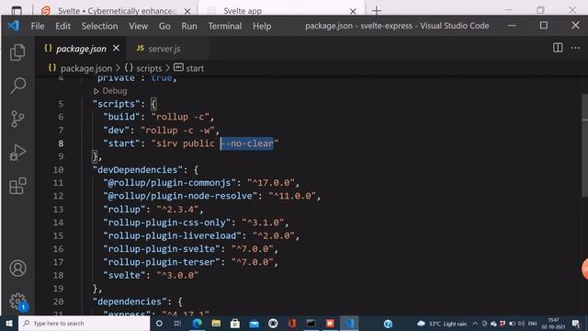
Task: Click the triangle icon beside Debug
Action: pos(96,91)
